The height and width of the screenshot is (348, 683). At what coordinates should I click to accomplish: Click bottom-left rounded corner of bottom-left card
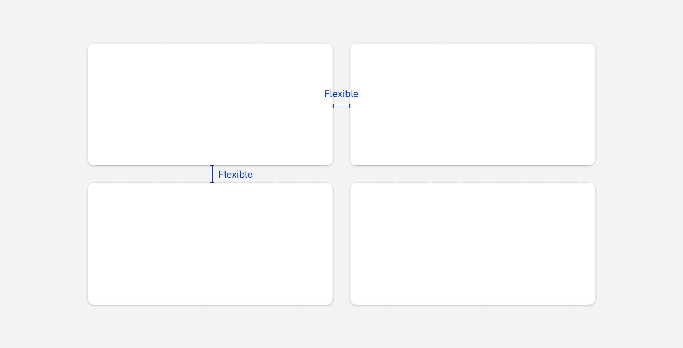90,302
